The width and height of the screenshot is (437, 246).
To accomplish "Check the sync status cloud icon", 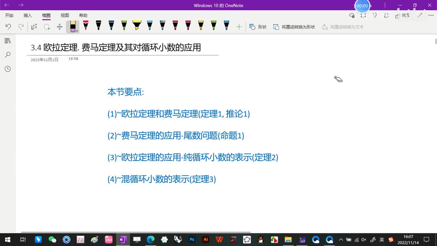I will click(352, 15).
